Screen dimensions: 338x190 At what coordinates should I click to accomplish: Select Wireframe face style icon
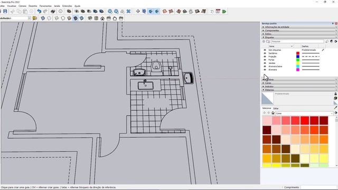point(57,18)
